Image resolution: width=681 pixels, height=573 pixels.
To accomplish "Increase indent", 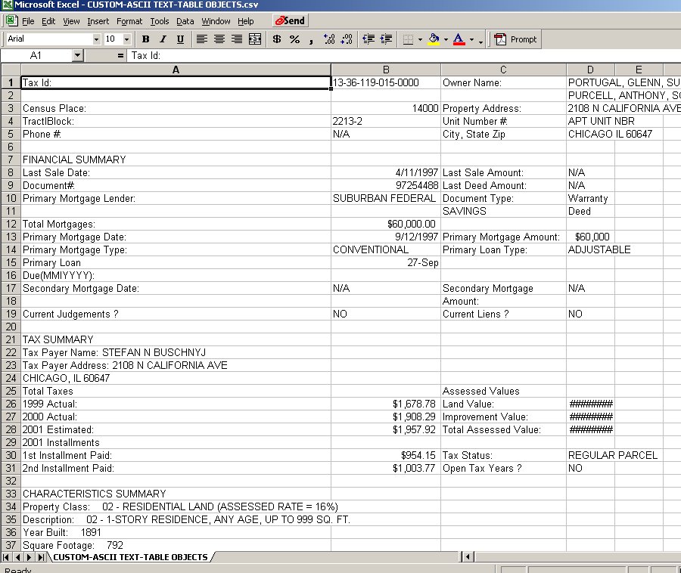I will (386, 39).
